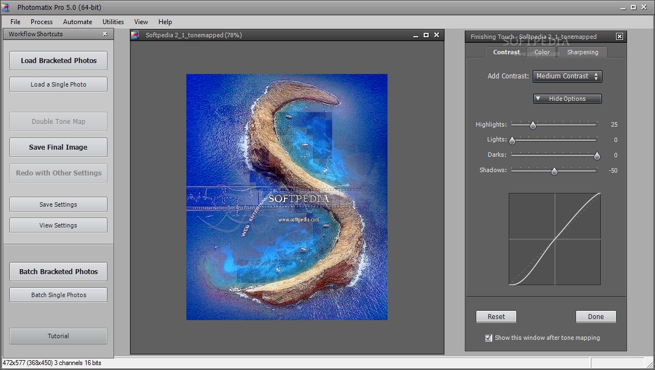Open the Add Contrast dropdown
The width and height of the screenshot is (655, 370).
(567, 76)
